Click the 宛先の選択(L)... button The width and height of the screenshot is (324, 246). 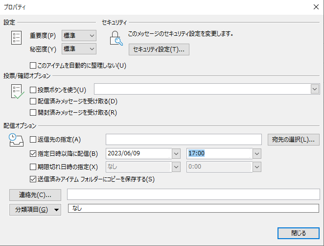point(294,140)
